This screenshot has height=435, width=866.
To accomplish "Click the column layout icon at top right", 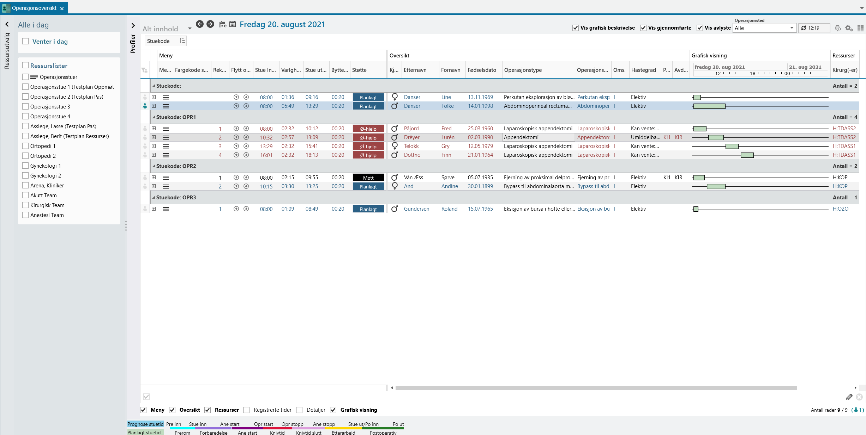I will pos(860,28).
